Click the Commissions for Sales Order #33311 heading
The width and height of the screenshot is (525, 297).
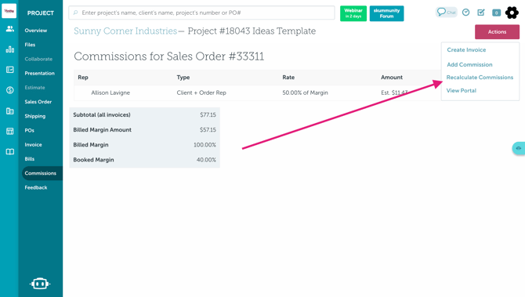click(169, 56)
